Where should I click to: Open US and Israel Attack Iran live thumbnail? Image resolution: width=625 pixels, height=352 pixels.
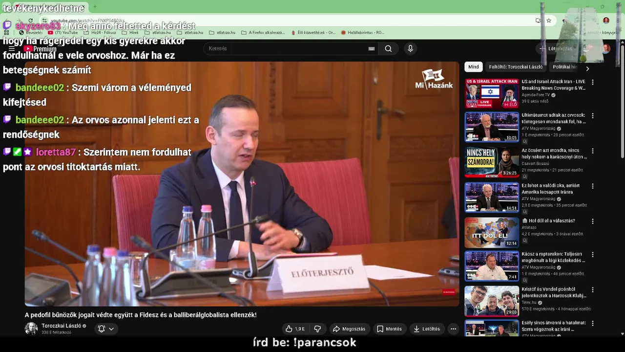coord(492,93)
